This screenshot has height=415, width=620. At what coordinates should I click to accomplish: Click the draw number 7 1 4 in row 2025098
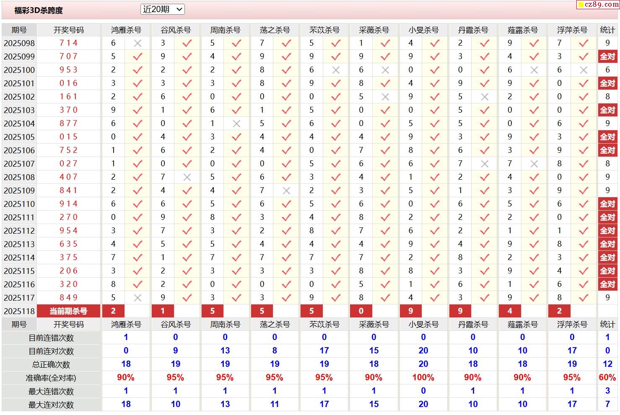point(69,43)
